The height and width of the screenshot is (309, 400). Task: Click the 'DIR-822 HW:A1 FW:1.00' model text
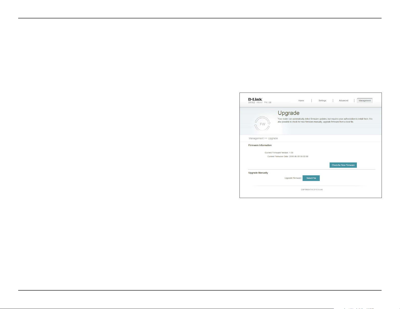259,102
